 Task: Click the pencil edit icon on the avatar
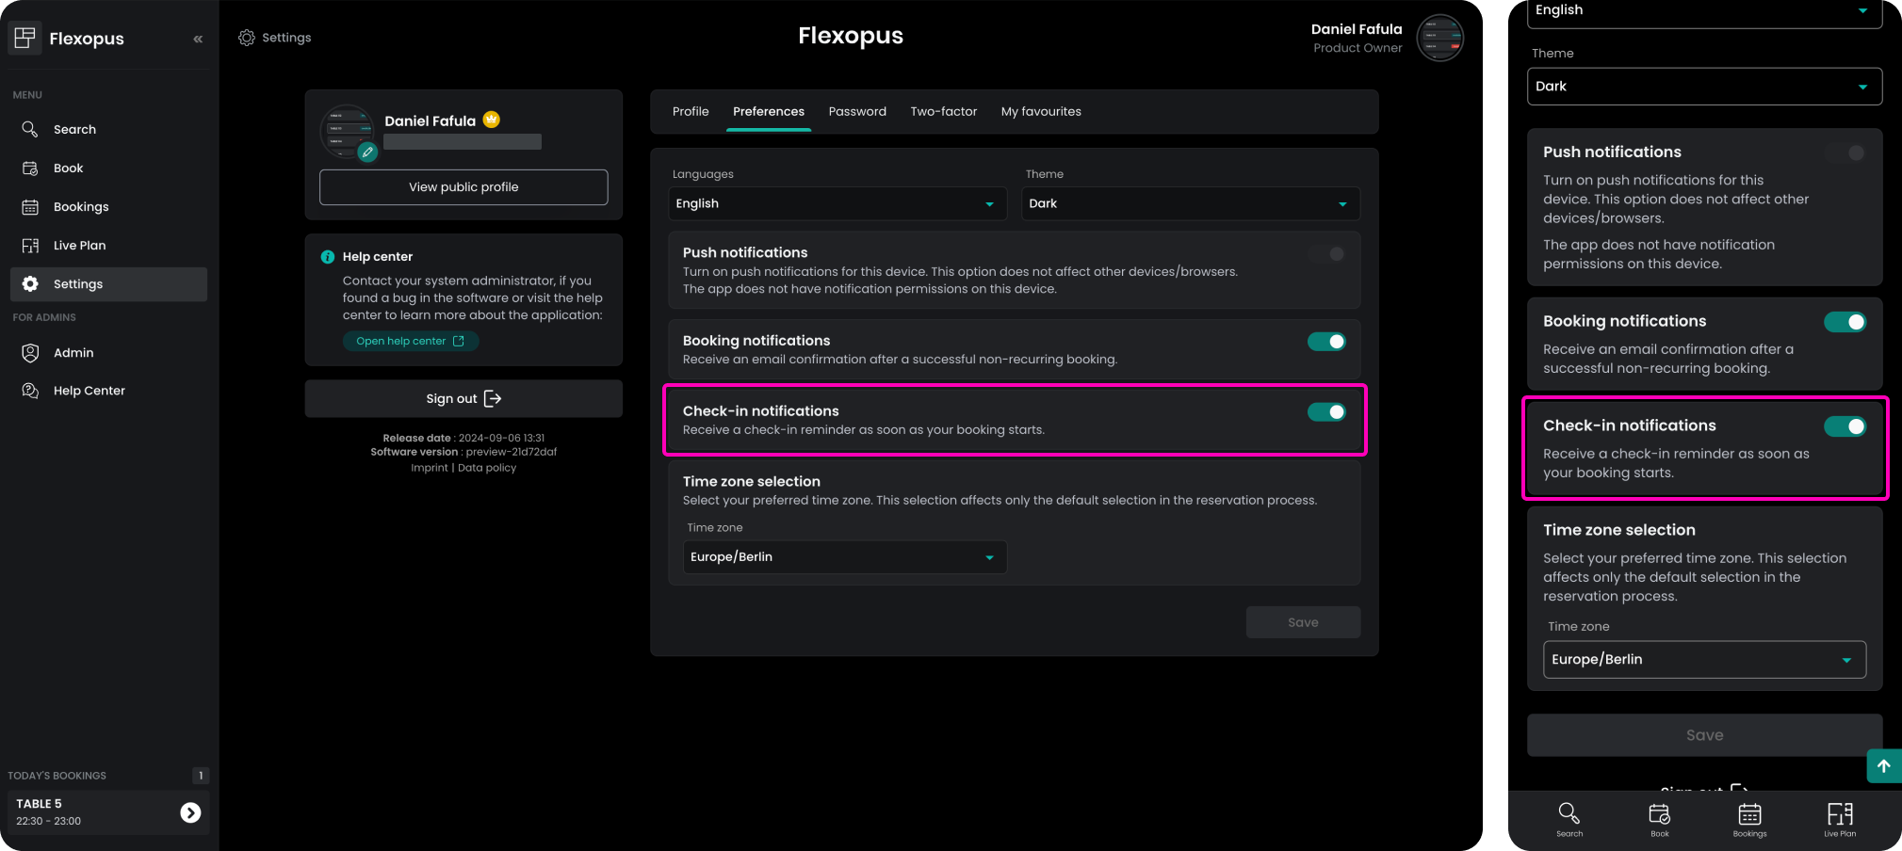tap(367, 153)
